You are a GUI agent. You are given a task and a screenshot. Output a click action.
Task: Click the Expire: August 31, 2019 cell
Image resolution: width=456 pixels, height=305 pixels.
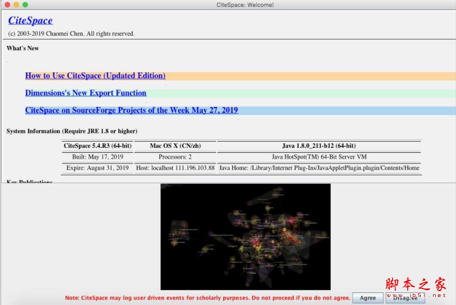pos(97,168)
